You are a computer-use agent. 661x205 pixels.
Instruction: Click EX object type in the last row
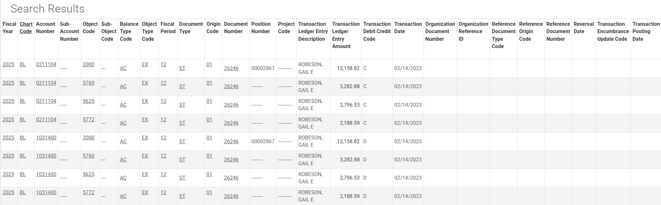(x=145, y=192)
